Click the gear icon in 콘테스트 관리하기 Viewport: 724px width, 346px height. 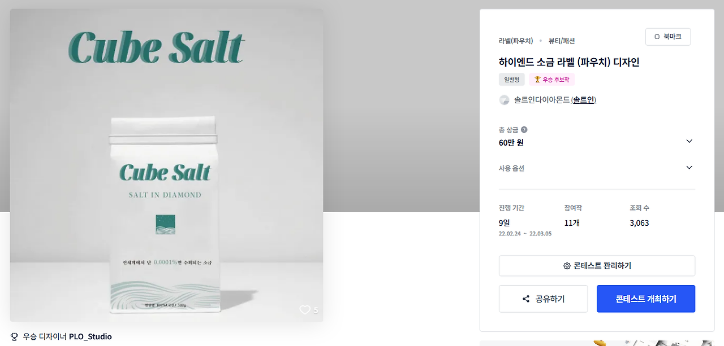click(x=567, y=266)
